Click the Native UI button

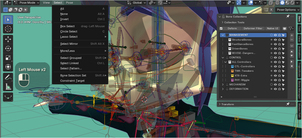pyautogui.click(x=273, y=29)
